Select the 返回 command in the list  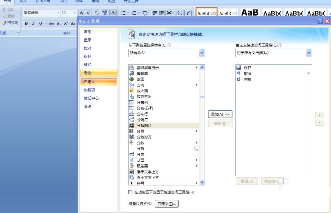164,79
